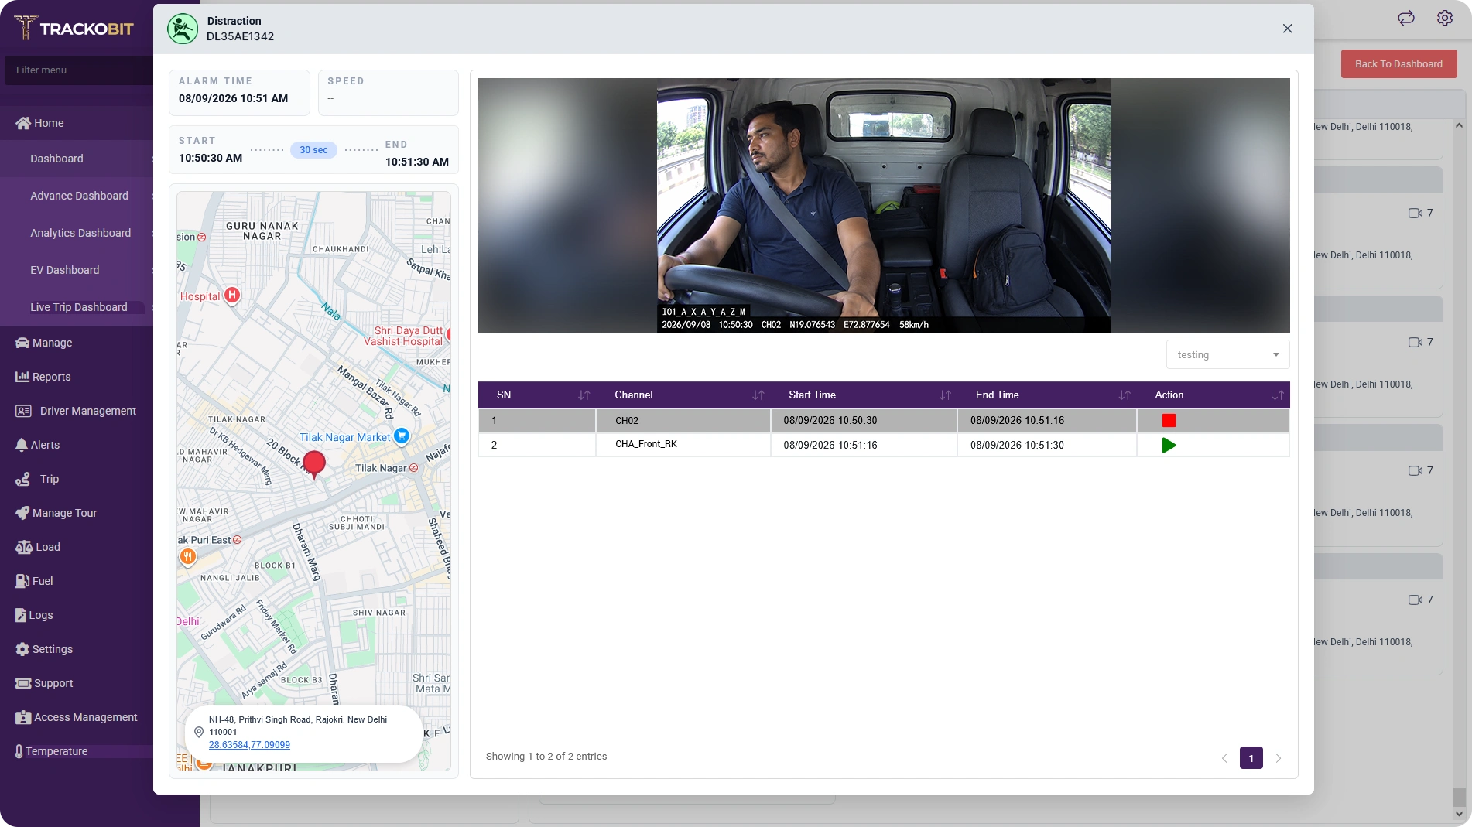
Task: Go to previous page arrow
Action: coord(1224,758)
